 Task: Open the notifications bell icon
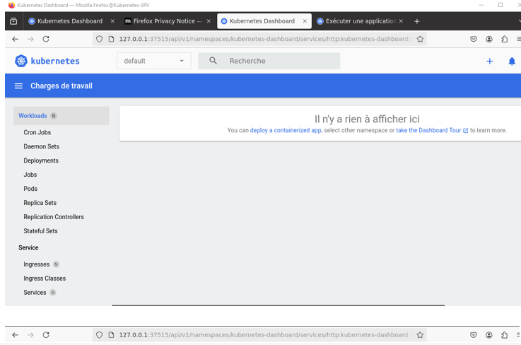pos(512,62)
